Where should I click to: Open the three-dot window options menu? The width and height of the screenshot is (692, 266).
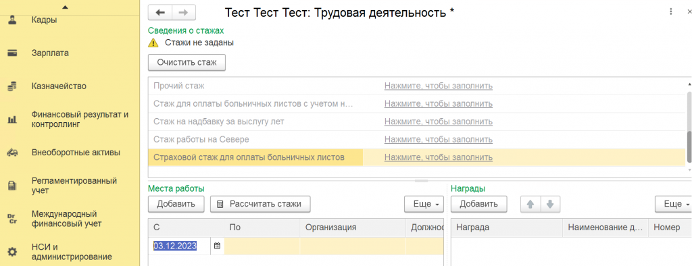click(x=671, y=12)
